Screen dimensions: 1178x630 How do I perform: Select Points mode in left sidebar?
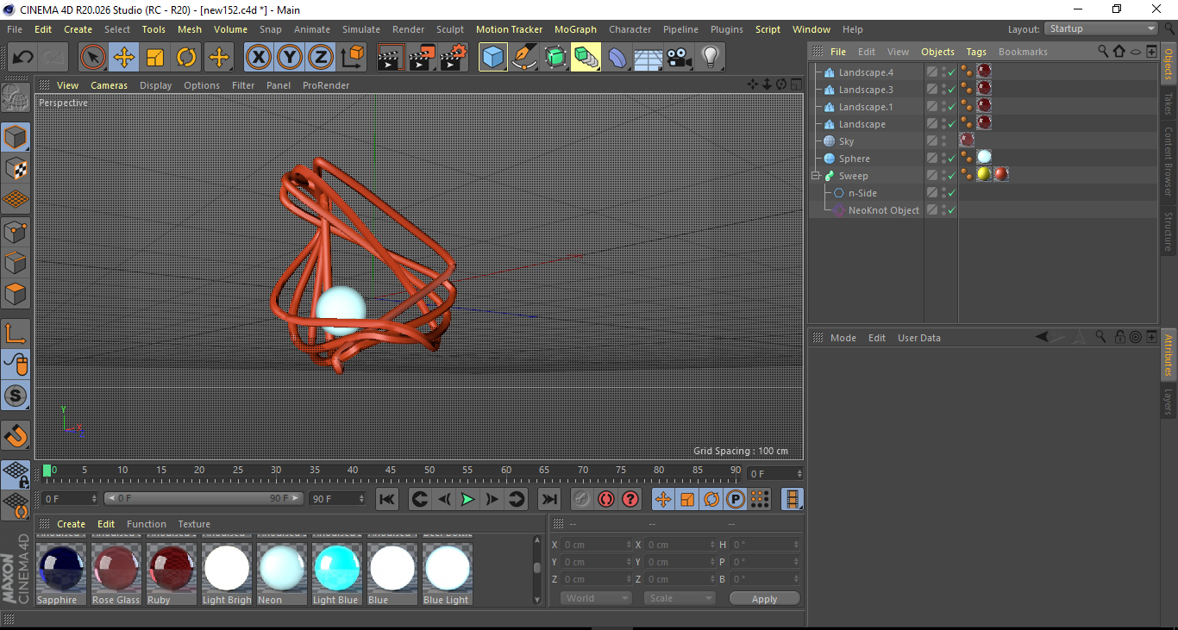(16, 231)
